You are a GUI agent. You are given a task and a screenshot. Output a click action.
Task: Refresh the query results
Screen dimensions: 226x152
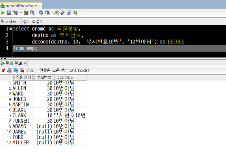16,70
